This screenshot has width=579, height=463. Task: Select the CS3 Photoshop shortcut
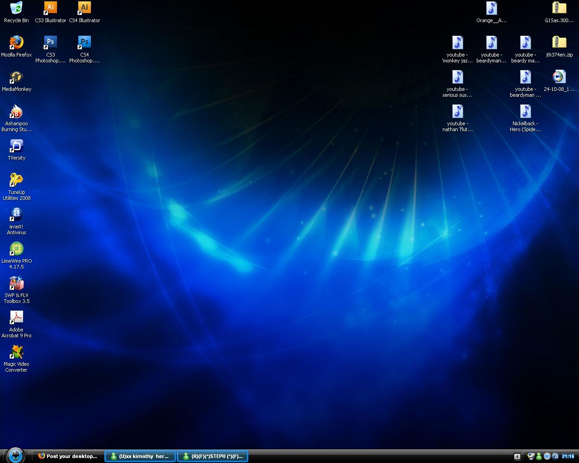(x=50, y=49)
